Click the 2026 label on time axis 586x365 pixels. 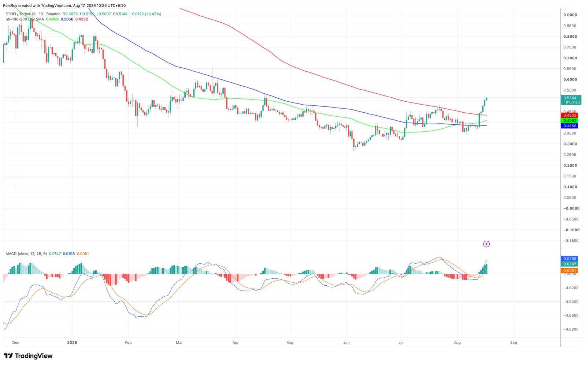[72, 343]
